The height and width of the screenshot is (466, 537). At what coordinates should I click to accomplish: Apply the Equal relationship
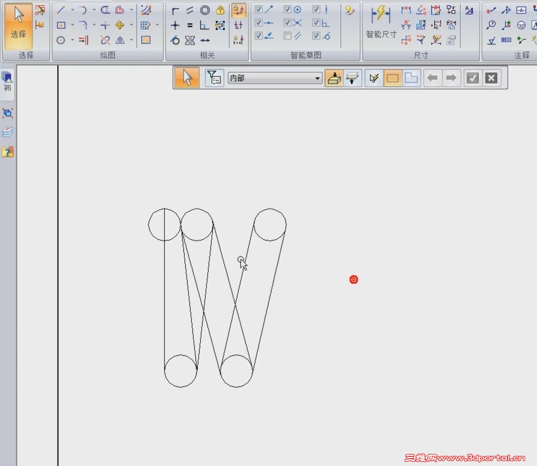190,25
